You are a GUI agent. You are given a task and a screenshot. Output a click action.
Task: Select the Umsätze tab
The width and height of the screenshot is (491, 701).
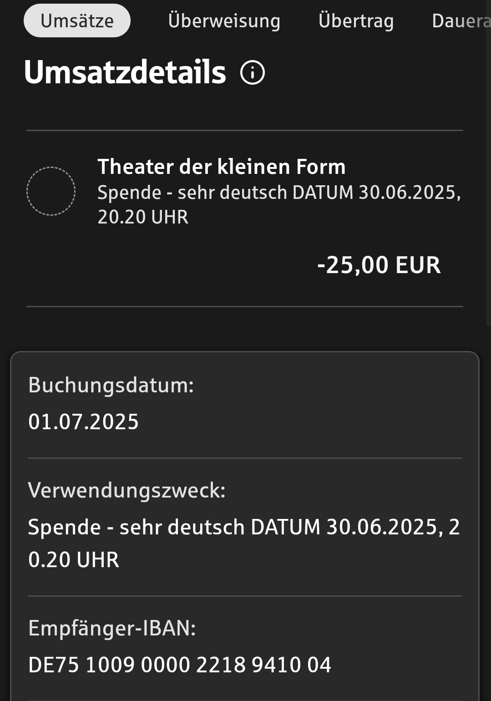click(x=77, y=21)
